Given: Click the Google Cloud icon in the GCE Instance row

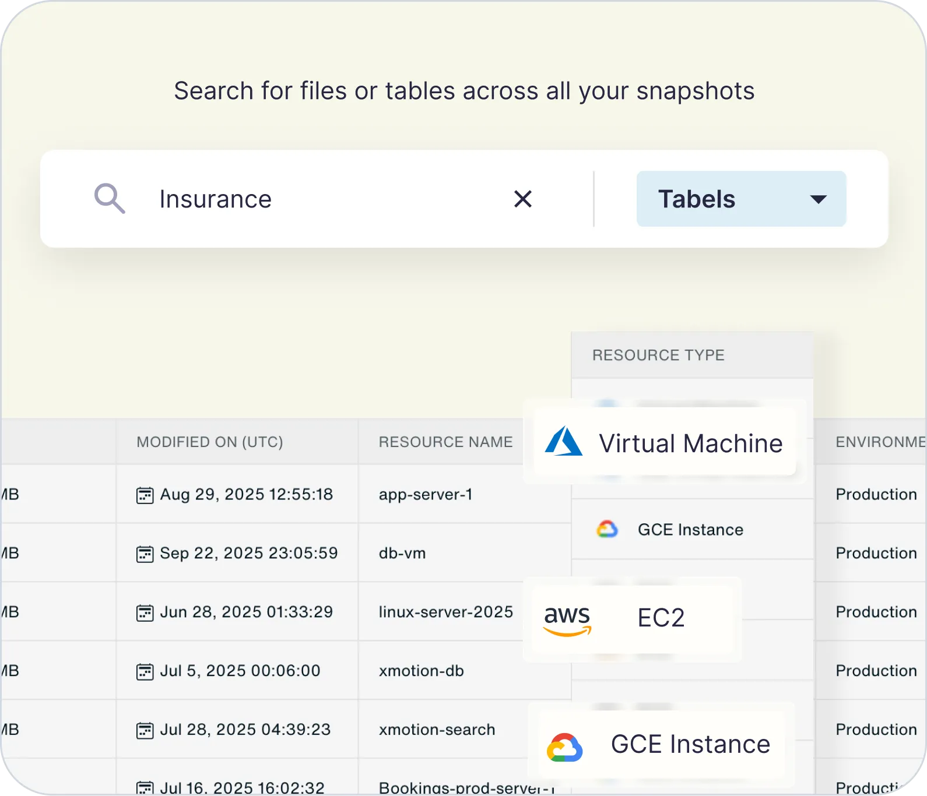Looking at the screenshot, I should pyautogui.click(x=607, y=529).
